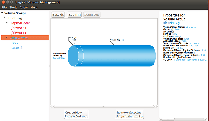Screen dimensions: 209x121
Task: Open the Tools menu
Action: point(13,7)
